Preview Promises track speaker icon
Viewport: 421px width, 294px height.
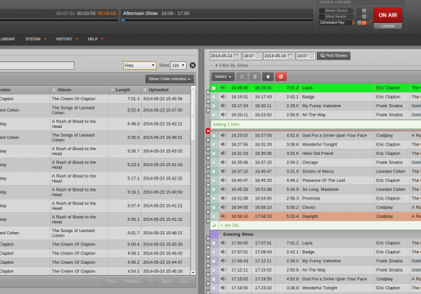coord(223,199)
